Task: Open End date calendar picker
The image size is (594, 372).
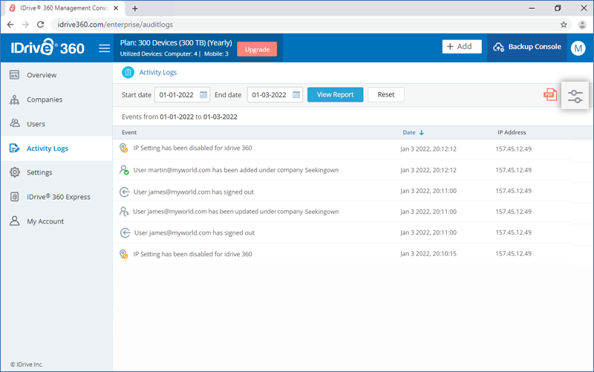Action: point(296,95)
